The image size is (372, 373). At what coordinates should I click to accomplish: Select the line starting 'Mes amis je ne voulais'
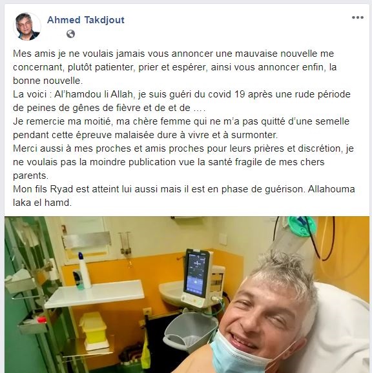174,54
